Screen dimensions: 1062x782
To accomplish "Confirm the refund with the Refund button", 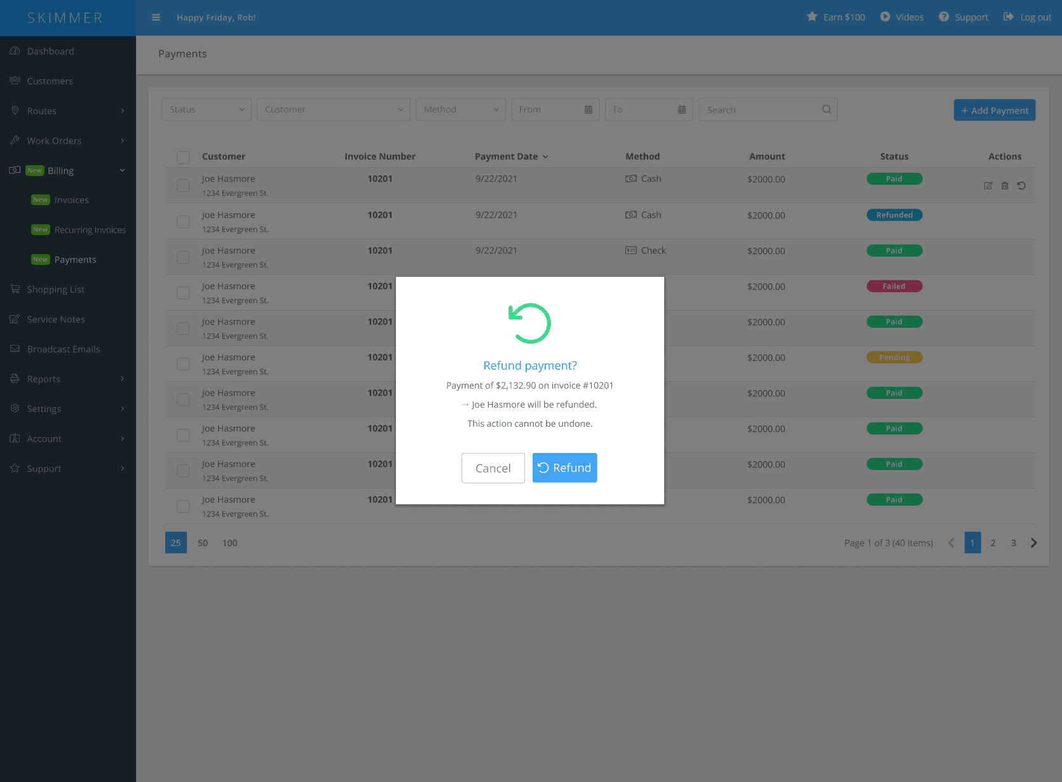I will [x=564, y=468].
